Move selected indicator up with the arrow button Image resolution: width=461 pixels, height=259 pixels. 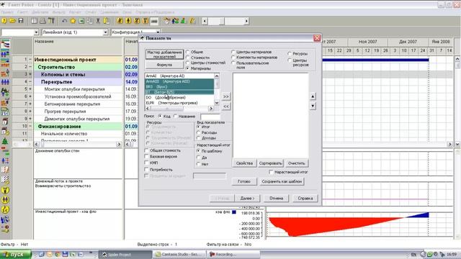click(313, 96)
